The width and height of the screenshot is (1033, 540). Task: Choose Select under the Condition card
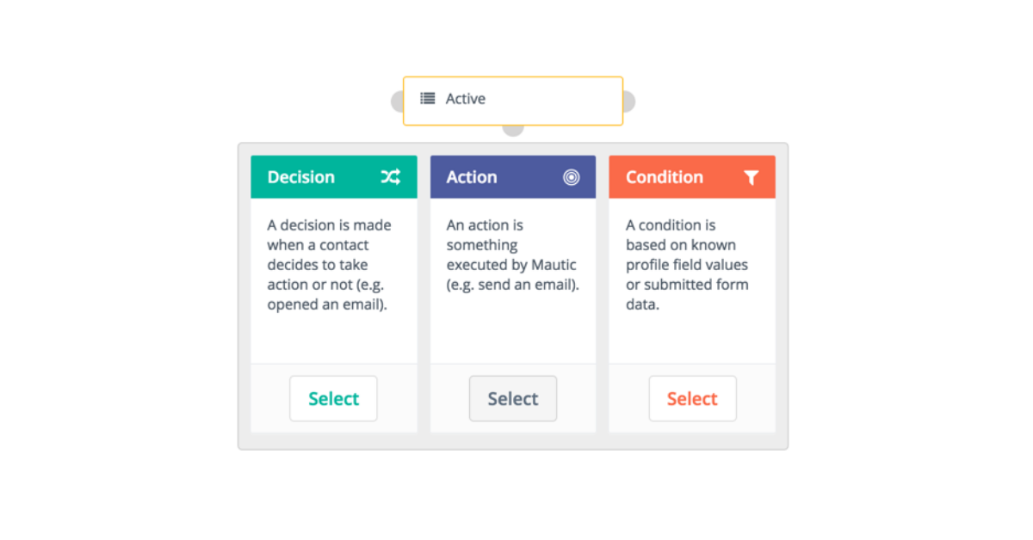click(x=692, y=399)
